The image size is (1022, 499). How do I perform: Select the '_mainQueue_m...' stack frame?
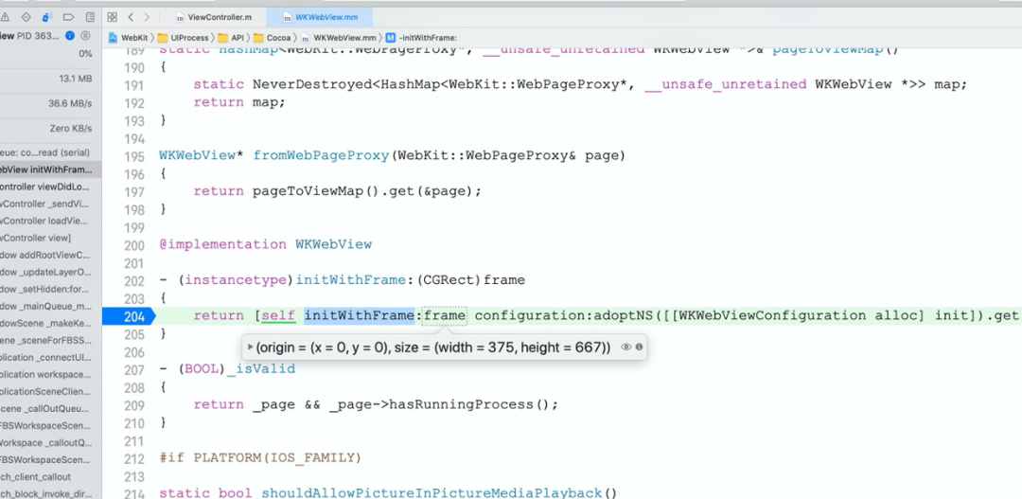50,306
